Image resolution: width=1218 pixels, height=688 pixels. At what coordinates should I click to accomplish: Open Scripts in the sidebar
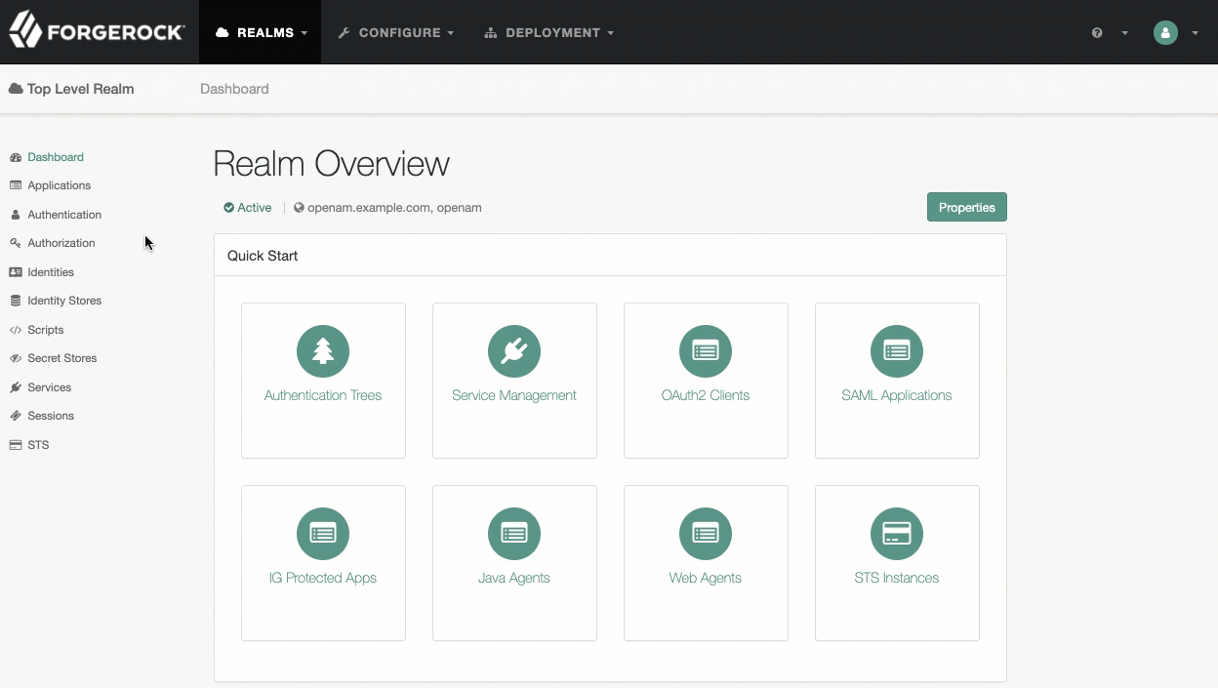(46, 330)
